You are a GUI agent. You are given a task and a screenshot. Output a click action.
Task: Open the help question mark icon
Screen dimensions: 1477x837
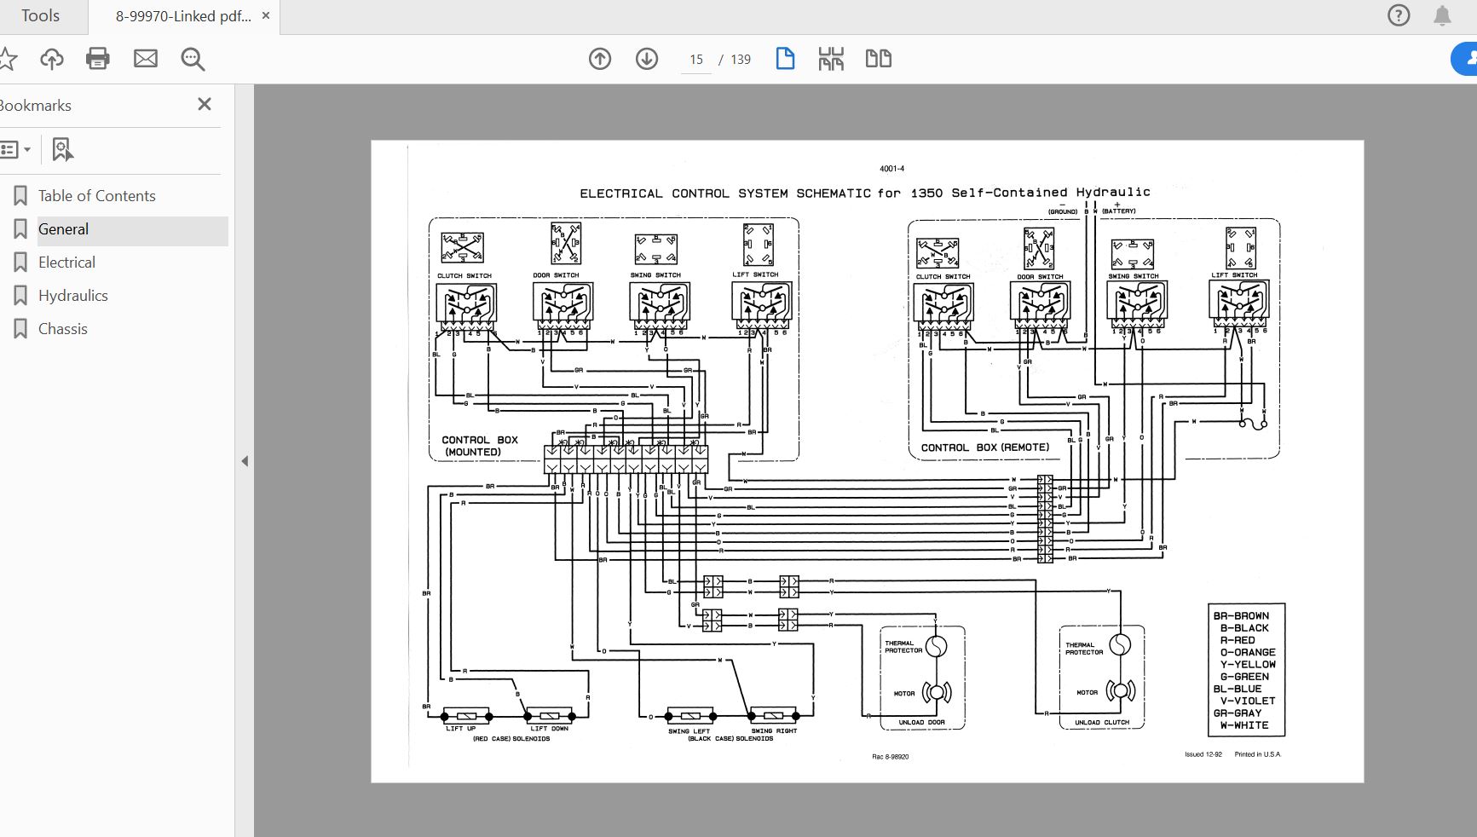pyautogui.click(x=1399, y=15)
